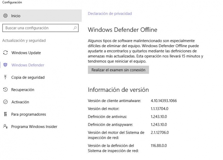
Task: Click the Activación checkmark icon
Action: tap(5, 102)
